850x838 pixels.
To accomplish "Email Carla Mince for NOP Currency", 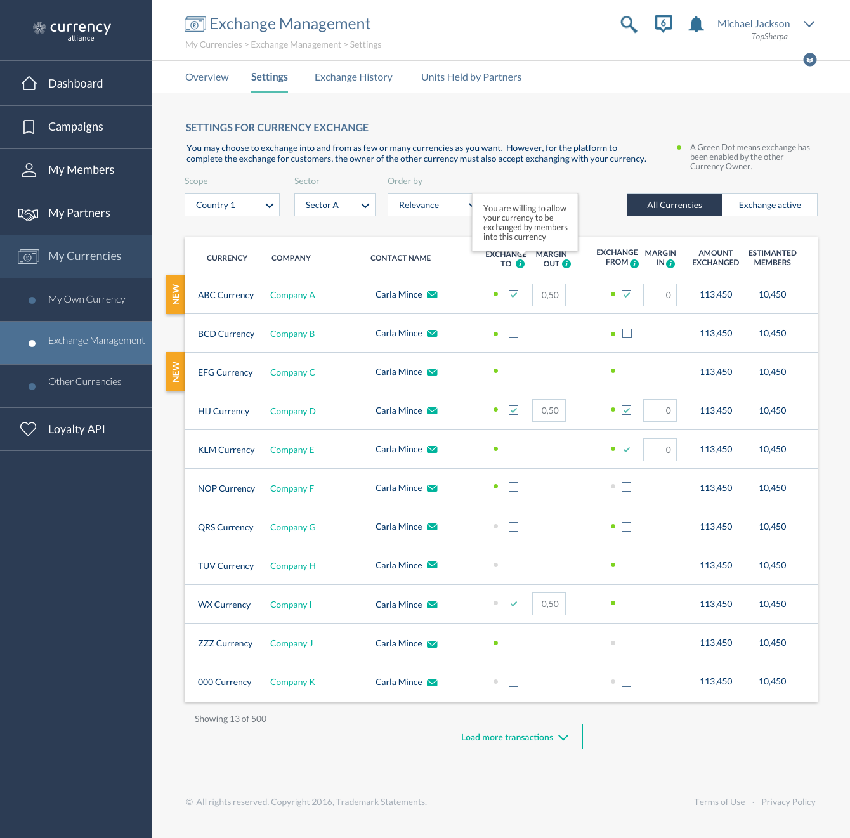I will [432, 488].
